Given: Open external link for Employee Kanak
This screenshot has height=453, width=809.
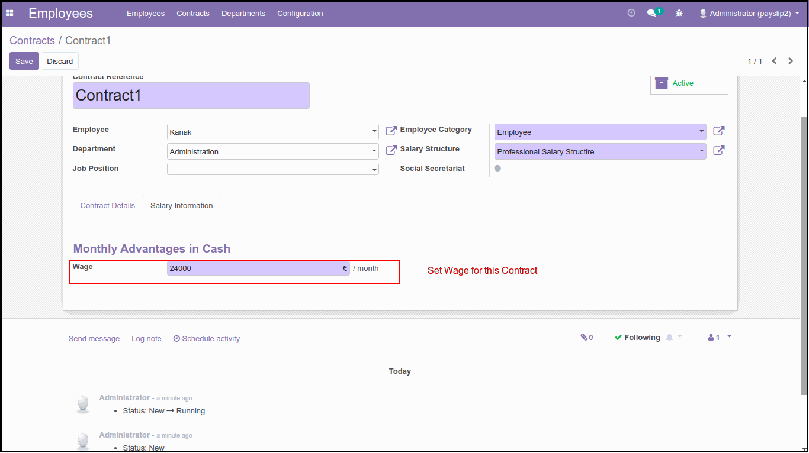Looking at the screenshot, I should click(391, 131).
